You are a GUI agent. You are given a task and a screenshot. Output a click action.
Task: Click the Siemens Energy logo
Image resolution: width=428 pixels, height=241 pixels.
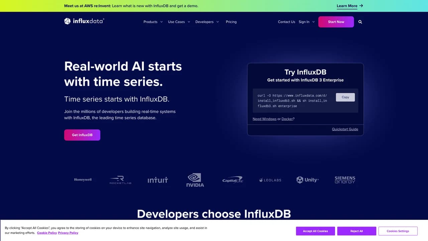[x=345, y=180]
